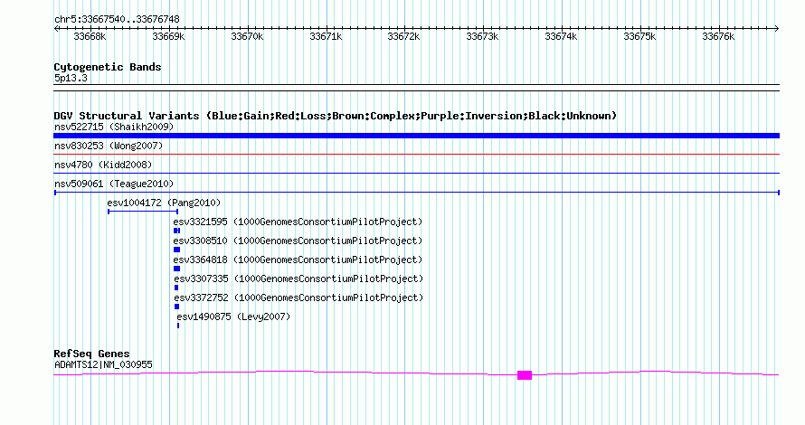Click the 33669k ruler tick label

tap(168, 36)
